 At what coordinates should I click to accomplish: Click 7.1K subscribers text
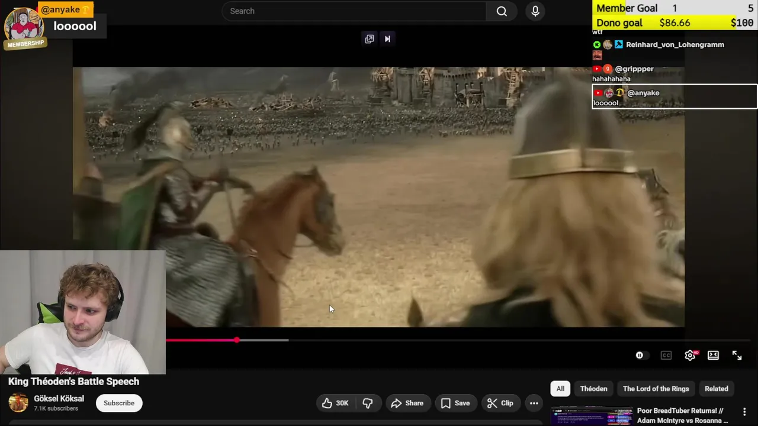tap(56, 409)
